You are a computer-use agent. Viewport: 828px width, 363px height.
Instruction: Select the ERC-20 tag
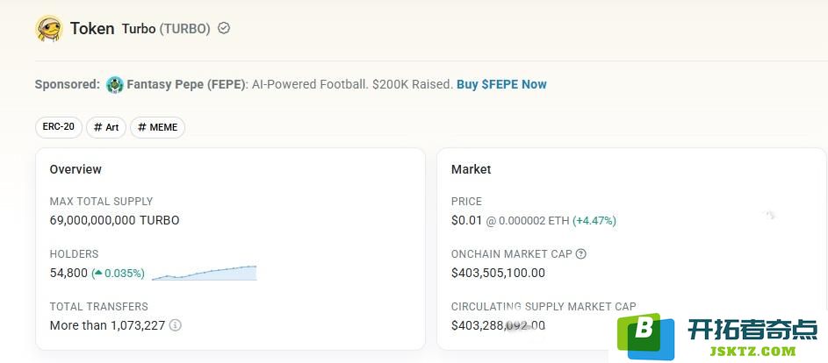pos(59,127)
